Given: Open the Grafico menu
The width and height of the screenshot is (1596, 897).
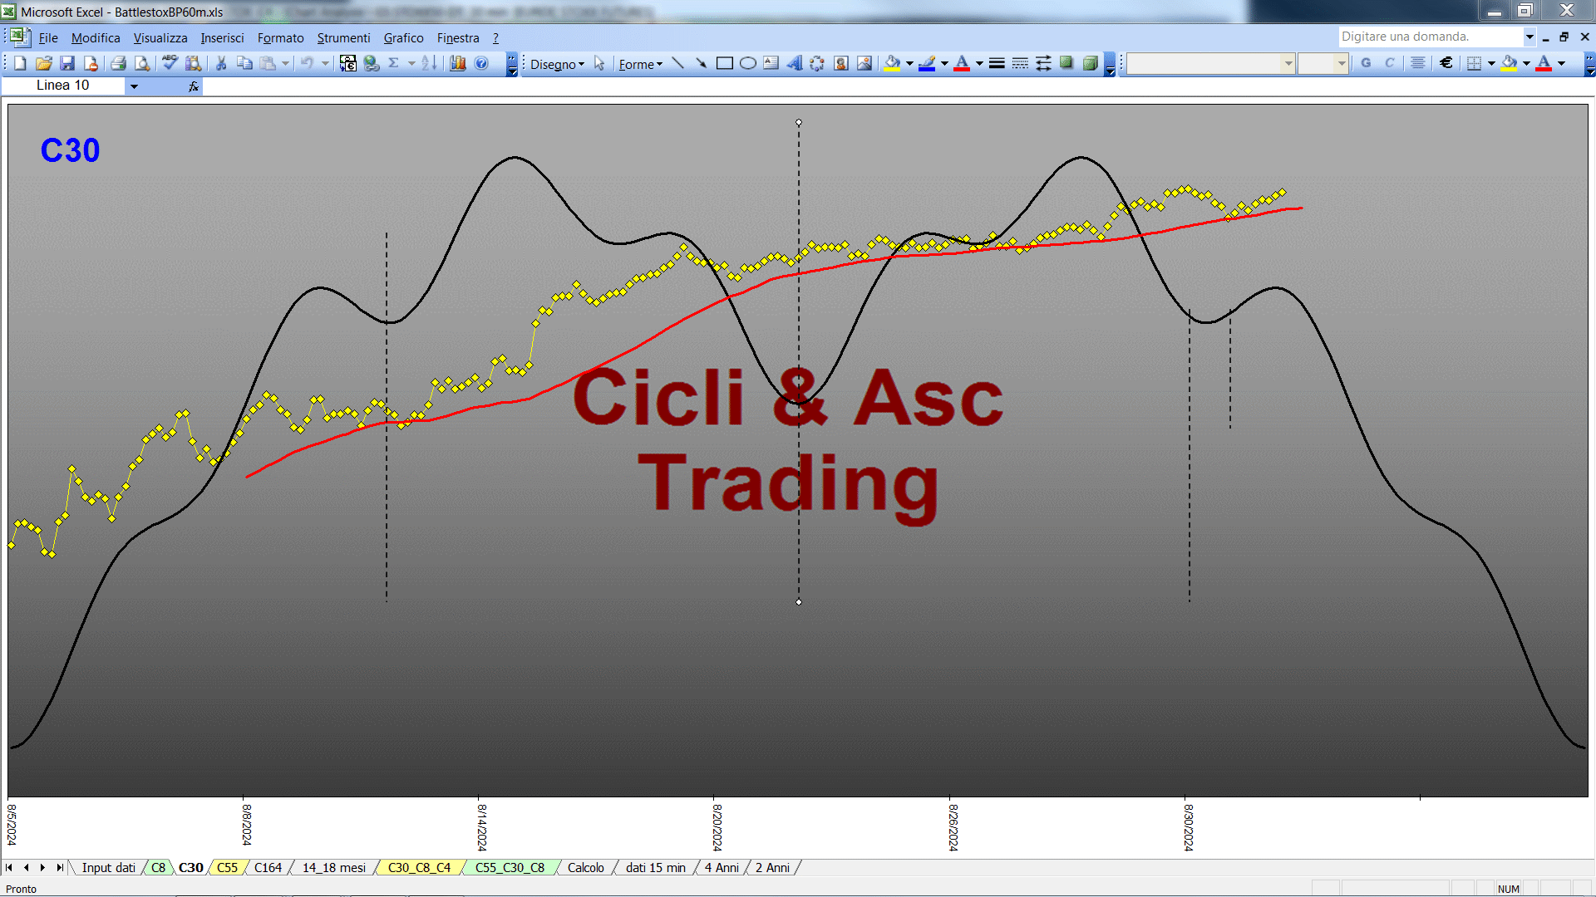Looking at the screenshot, I should 403,38.
